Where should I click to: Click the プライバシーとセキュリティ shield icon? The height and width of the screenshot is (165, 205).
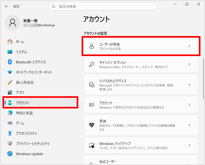(10, 143)
